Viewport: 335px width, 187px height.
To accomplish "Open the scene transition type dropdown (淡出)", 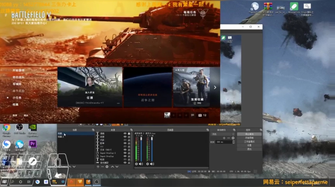I will click(x=223, y=134).
